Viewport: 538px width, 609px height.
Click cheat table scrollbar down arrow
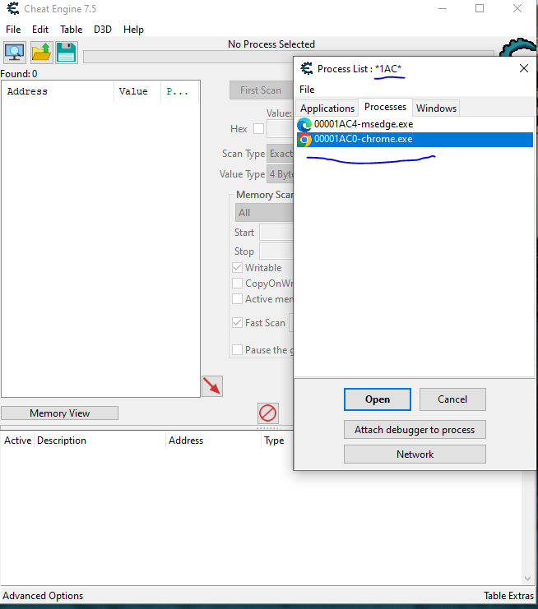coord(527,579)
